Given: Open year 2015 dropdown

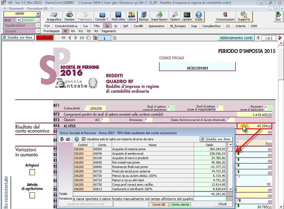Looking at the screenshot, I should 18,20.
